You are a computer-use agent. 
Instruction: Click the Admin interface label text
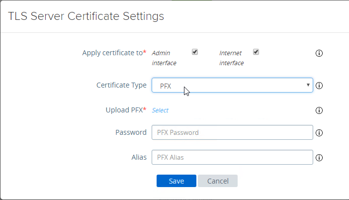click(x=164, y=58)
